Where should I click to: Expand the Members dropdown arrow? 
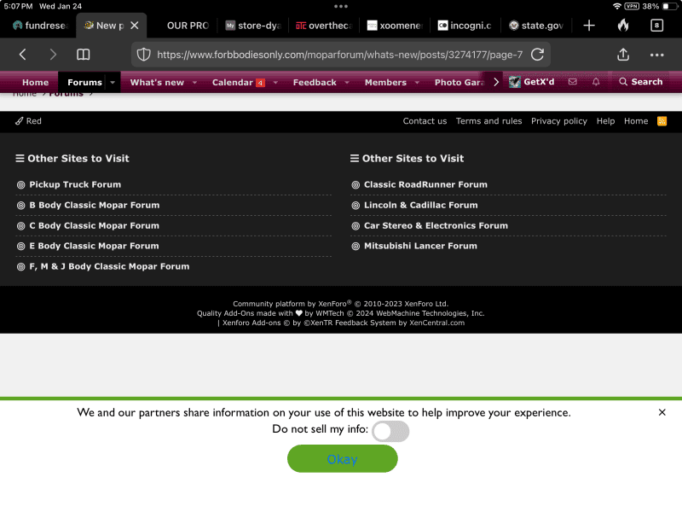[x=417, y=82]
